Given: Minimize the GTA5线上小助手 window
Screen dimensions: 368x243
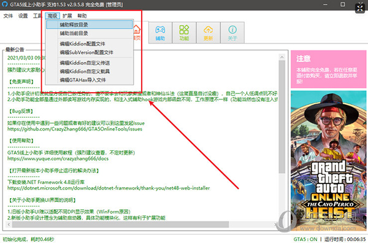Looking at the screenshot, I should (325, 4).
